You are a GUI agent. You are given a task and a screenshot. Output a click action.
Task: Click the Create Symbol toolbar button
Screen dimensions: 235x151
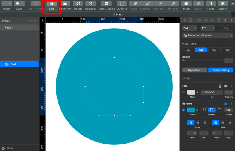point(35,4)
